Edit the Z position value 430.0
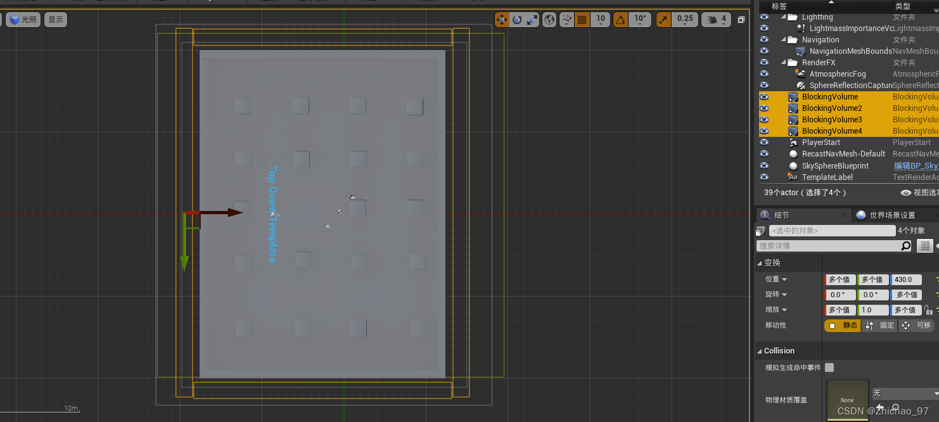Image resolution: width=939 pixels, height=422 pixels. (x=906, y=279)
